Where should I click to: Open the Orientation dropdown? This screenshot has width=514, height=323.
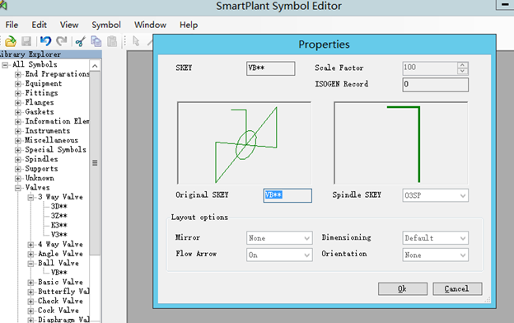(x=435, y=255)
